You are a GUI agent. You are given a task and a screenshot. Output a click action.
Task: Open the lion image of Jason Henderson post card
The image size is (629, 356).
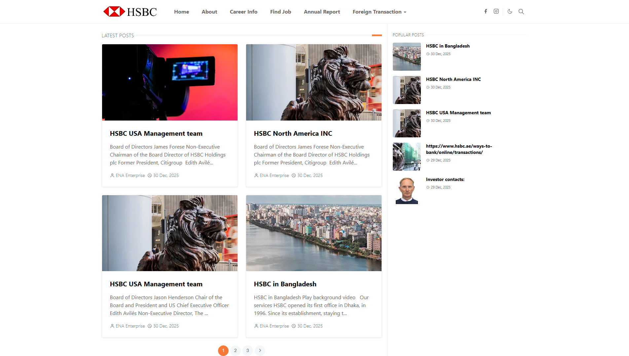(170, 233)
